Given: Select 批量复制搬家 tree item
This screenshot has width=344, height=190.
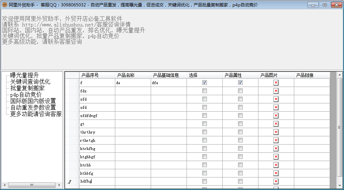Looking at the screenshot, I should click(x=27, y=88).
